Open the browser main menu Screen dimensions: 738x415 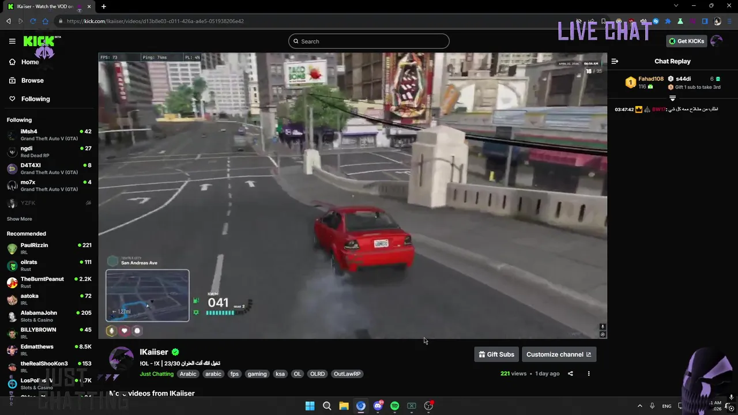729,21
